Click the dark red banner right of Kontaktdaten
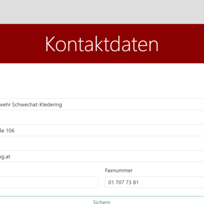 pos(182,44)
